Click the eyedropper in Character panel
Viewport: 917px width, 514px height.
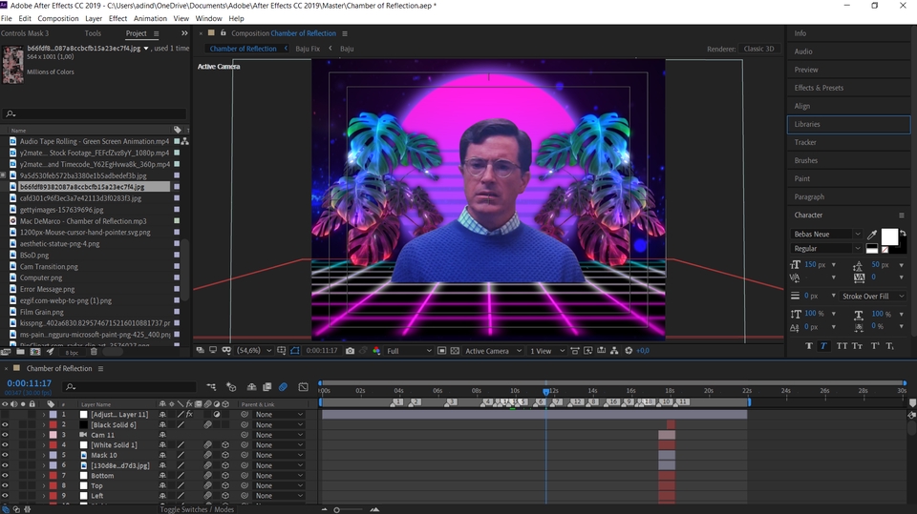tap(872, 235)
